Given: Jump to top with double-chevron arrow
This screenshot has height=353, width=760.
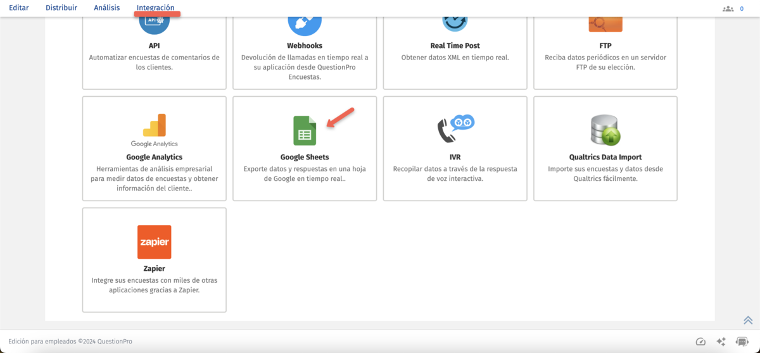Looking at the screenshot, I should point(748,320).
